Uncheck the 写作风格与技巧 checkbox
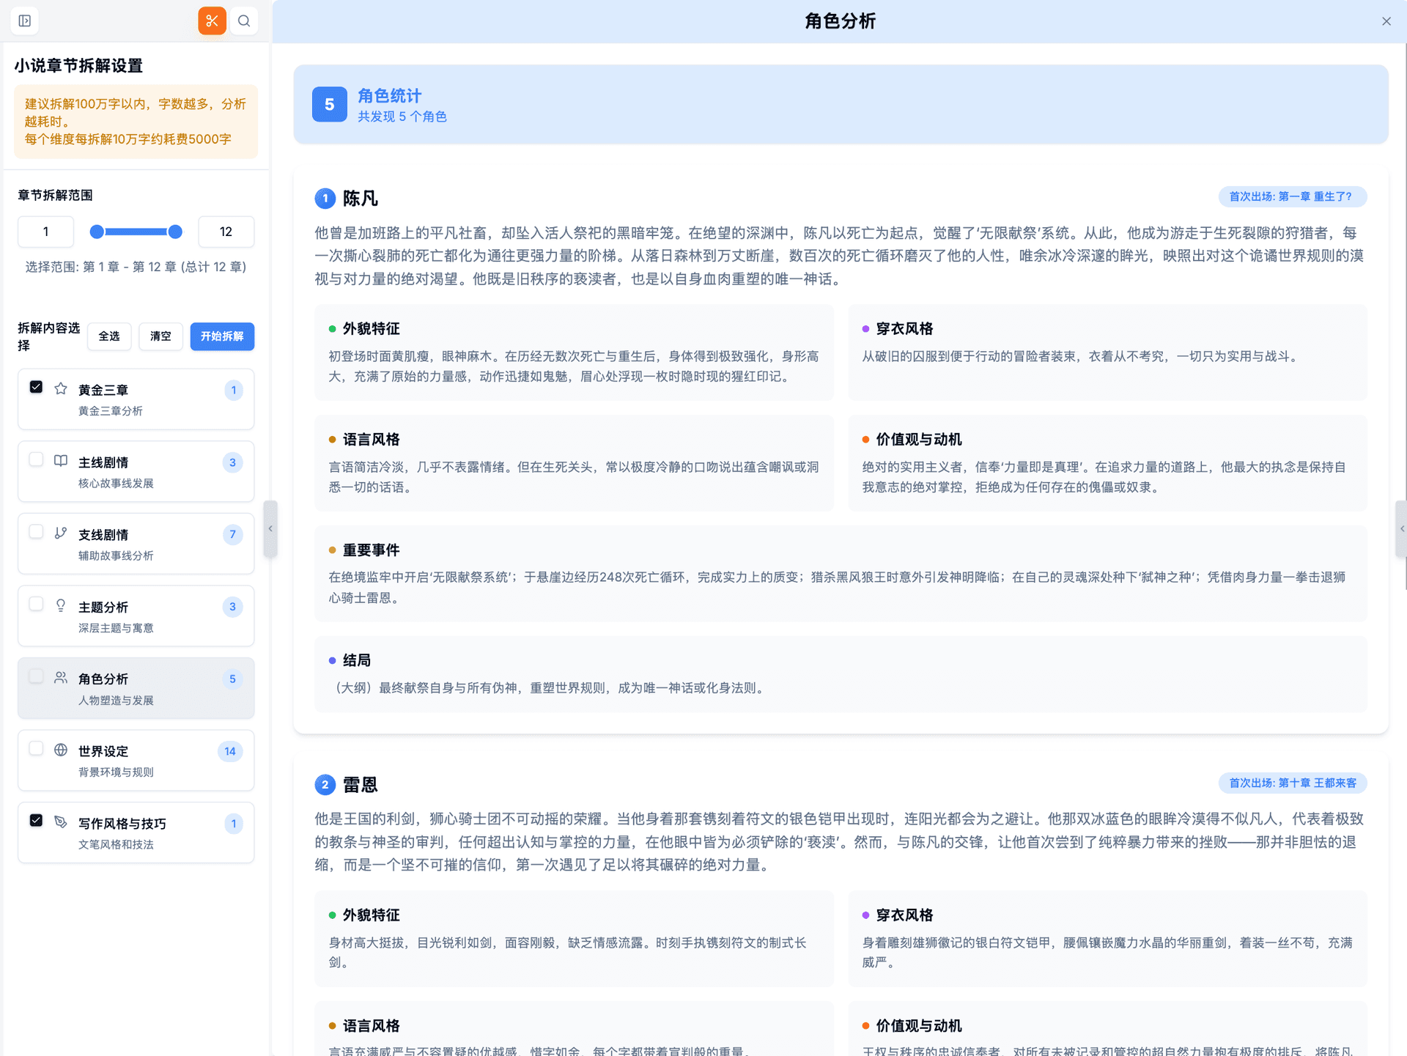Image resolution: width=1407 pixels, height=1056 pixels. tap(36, 820)
